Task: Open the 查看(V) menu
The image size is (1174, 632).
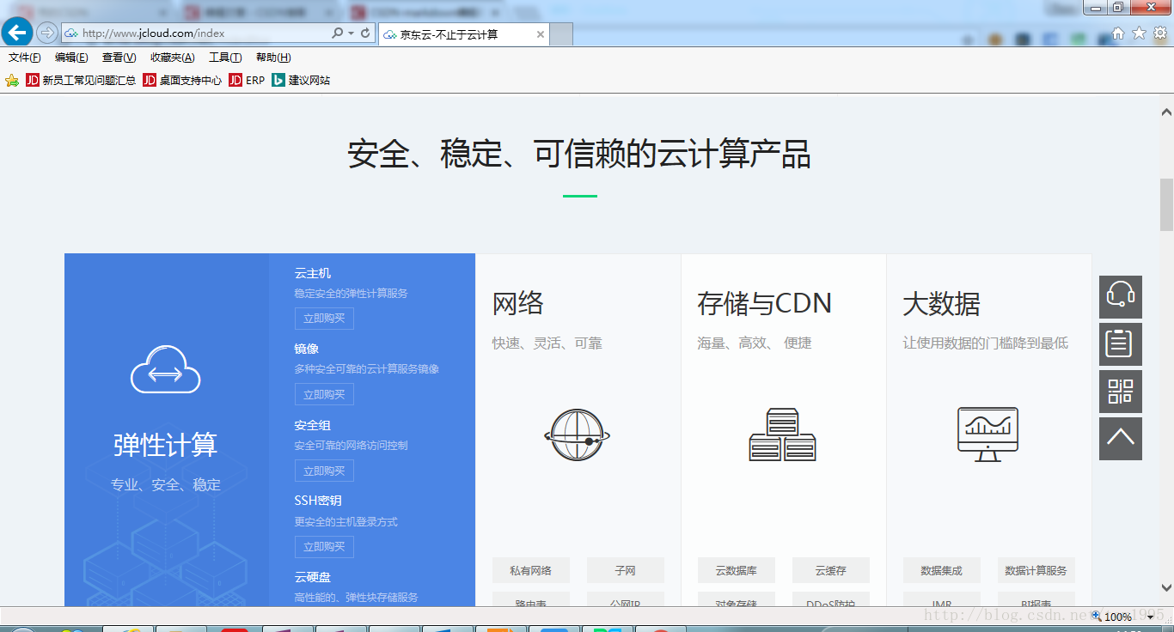Action: click(x=119, y=58)
